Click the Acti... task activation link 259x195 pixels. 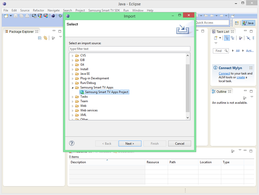coord(250,51)
